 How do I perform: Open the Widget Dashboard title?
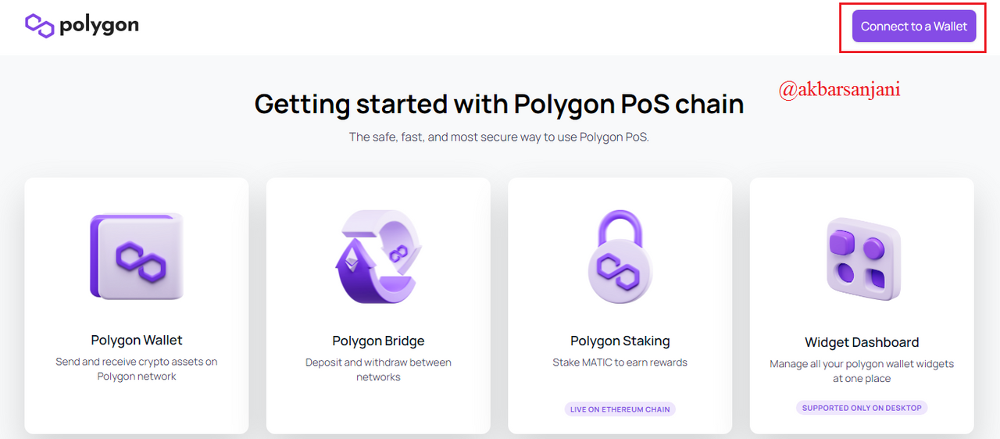862,342
